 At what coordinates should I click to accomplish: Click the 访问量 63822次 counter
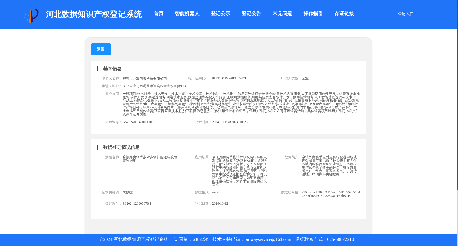[x=191, y=239]
